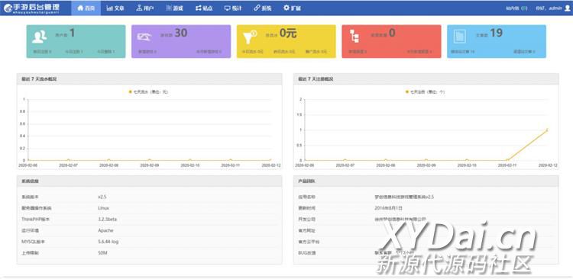Image resolution: width=573 pixels, height=279 pixels.
Task: Click the game count value 30
Action: (x=180, y=34)
